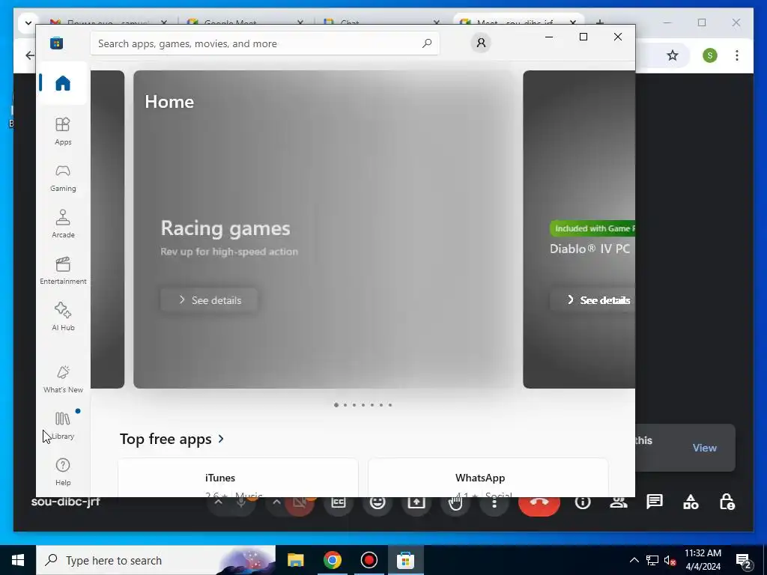
Task: Open the iTunes app card
Action: click(x=237, y=478)
